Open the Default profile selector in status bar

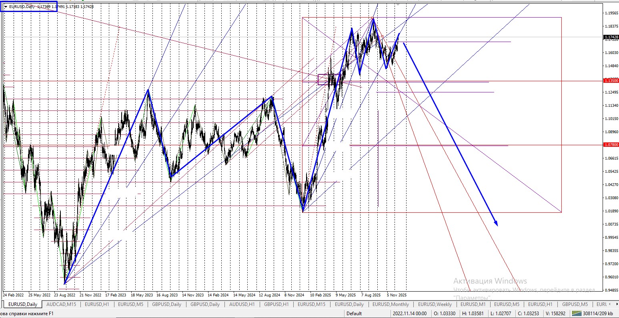(x=354, y=314)
